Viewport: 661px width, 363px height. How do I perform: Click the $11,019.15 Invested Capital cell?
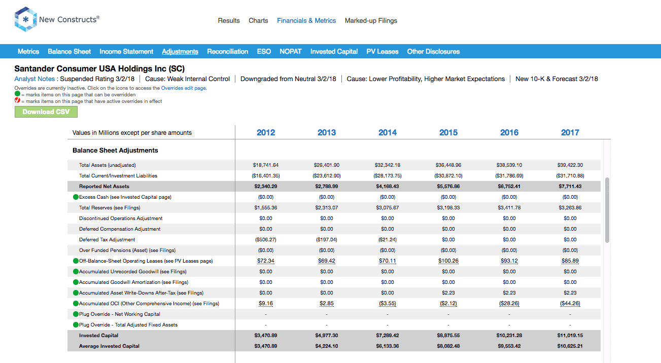click(570, 335)
